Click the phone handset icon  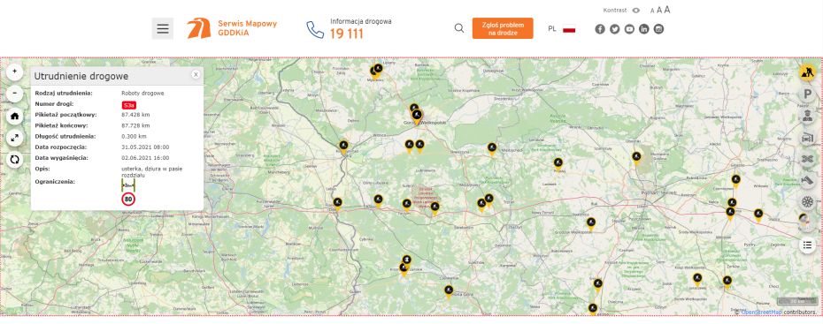click(315, 30)
